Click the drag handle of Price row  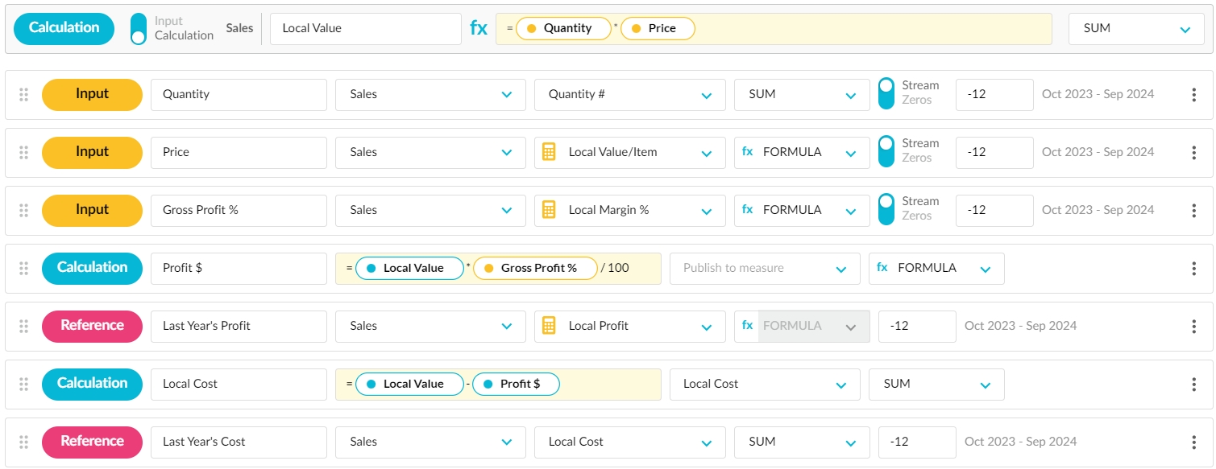point(23,152)
